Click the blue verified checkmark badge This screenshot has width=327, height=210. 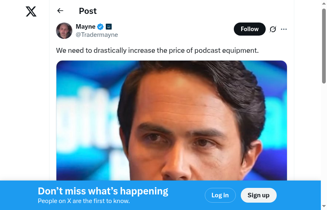pos(100,27)
